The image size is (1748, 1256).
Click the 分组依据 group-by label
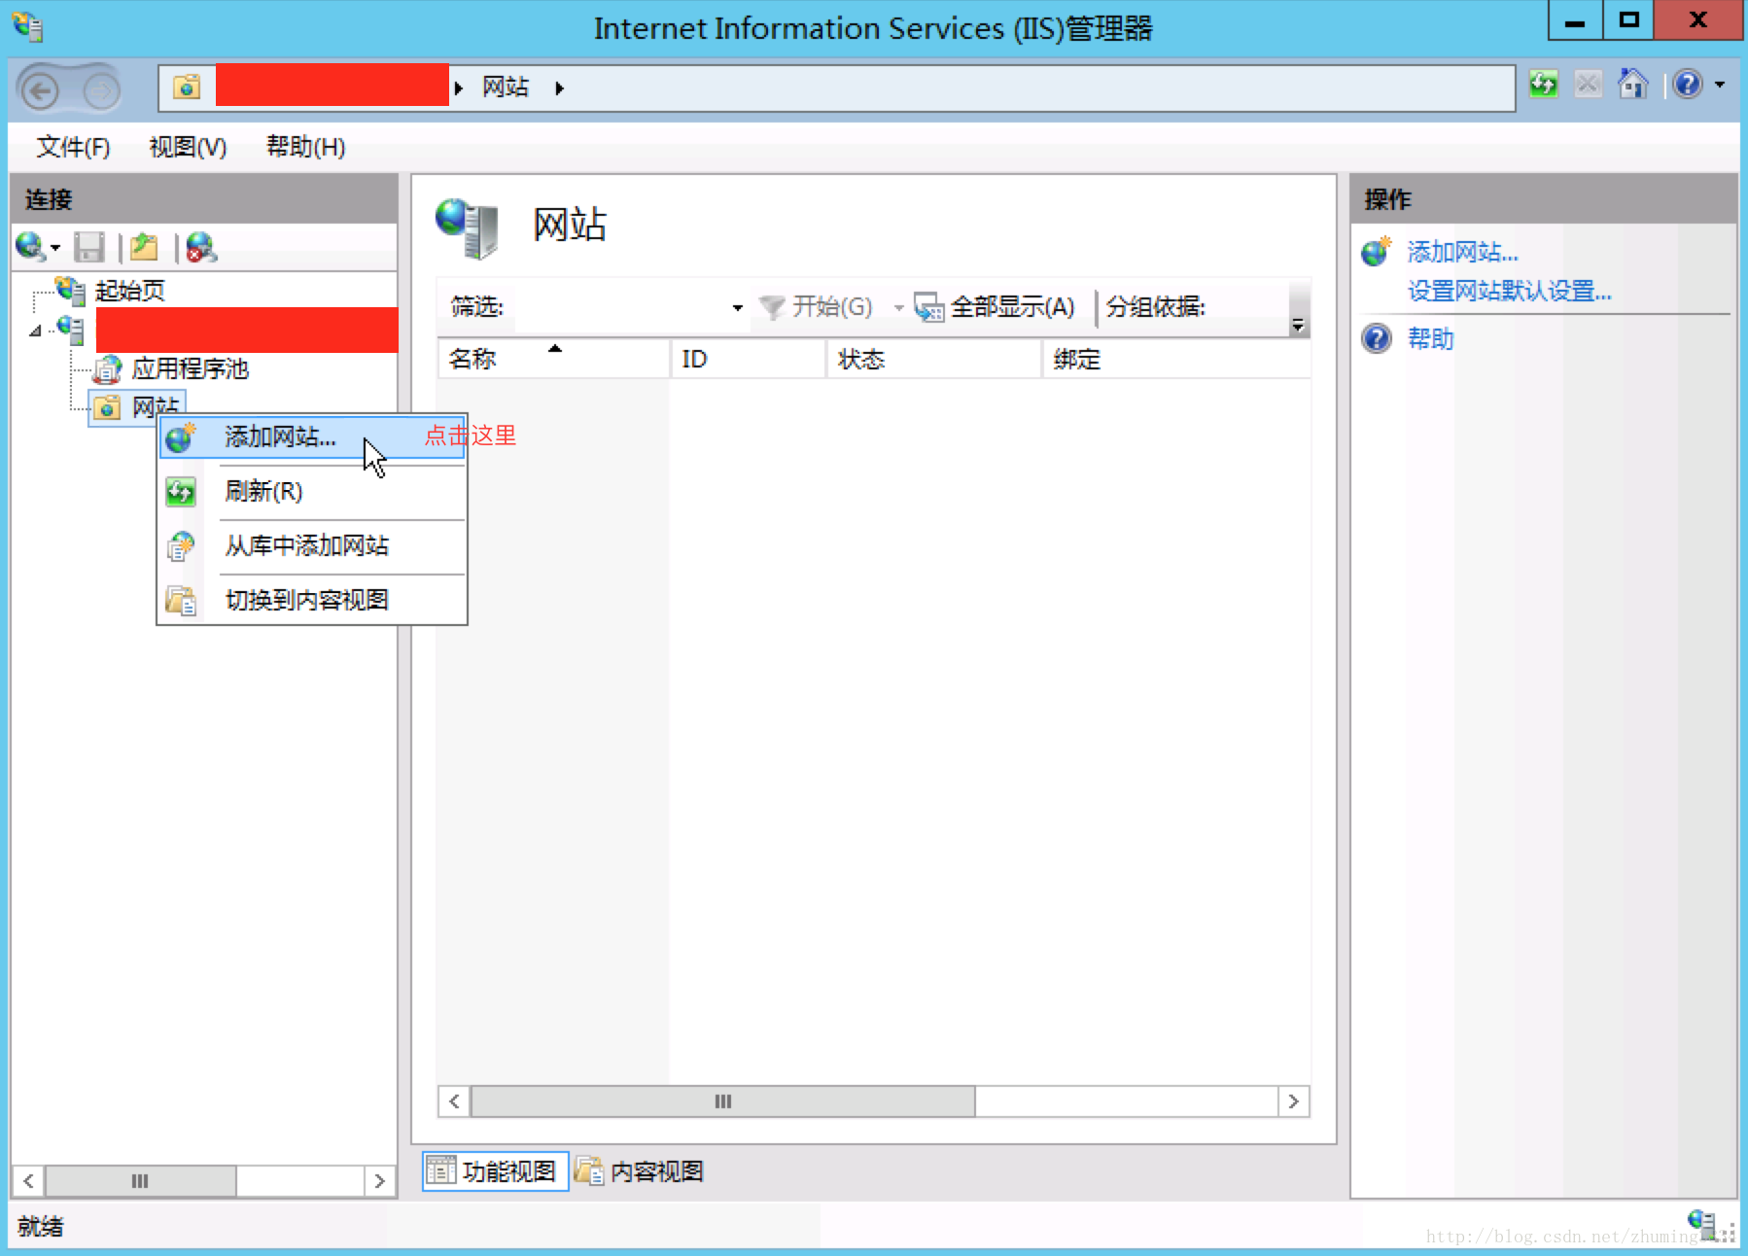[x=1155, y=307]
